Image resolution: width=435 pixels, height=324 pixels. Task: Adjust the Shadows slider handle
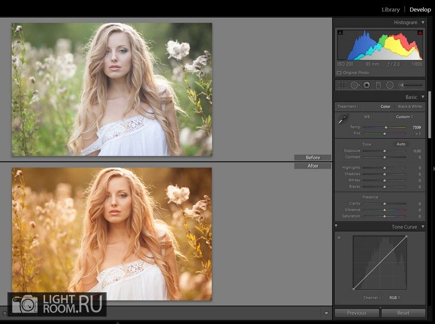tap(385, 175)
